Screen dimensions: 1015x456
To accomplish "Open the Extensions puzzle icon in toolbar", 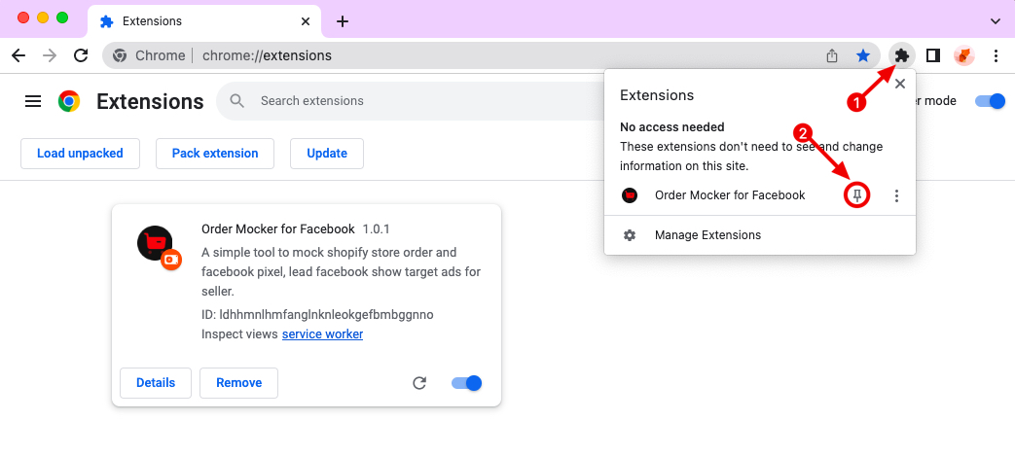I will tap(902, 55).
